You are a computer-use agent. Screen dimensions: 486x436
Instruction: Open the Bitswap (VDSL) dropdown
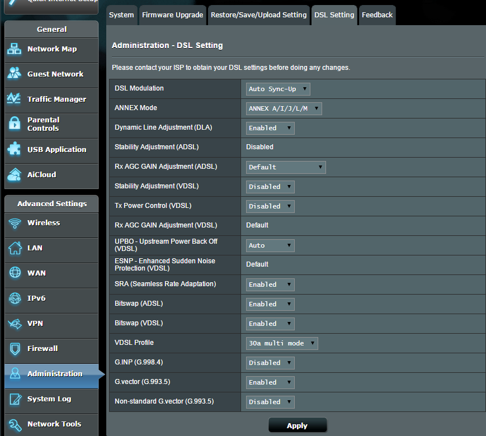point(270,324)
